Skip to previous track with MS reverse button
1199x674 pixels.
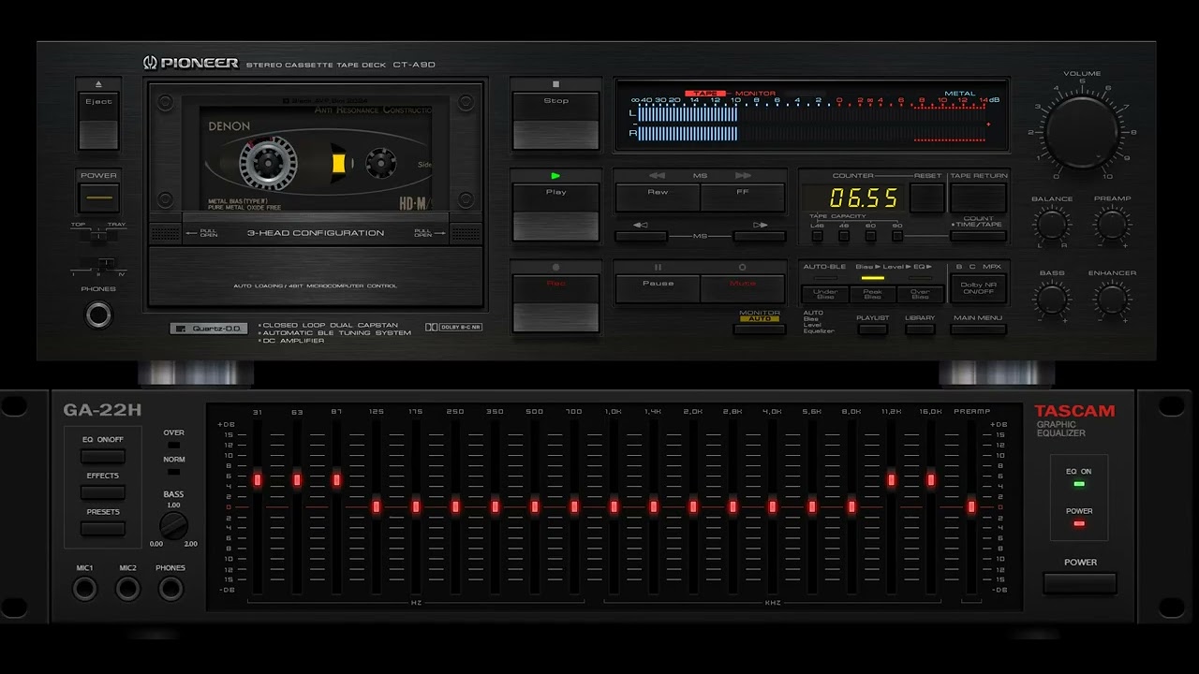point(641,236)
